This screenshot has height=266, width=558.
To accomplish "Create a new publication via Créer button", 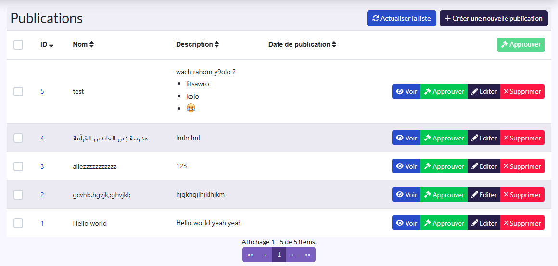I will coord(494,18).
